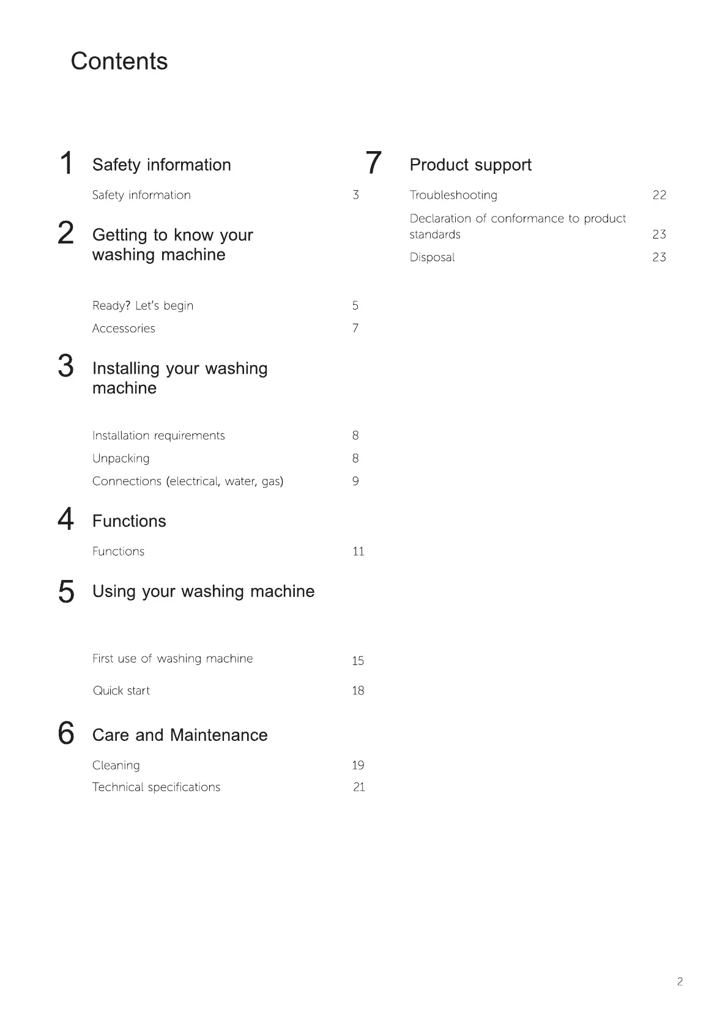Jump to Connections (electrical, water, gas)

(188, 481)
